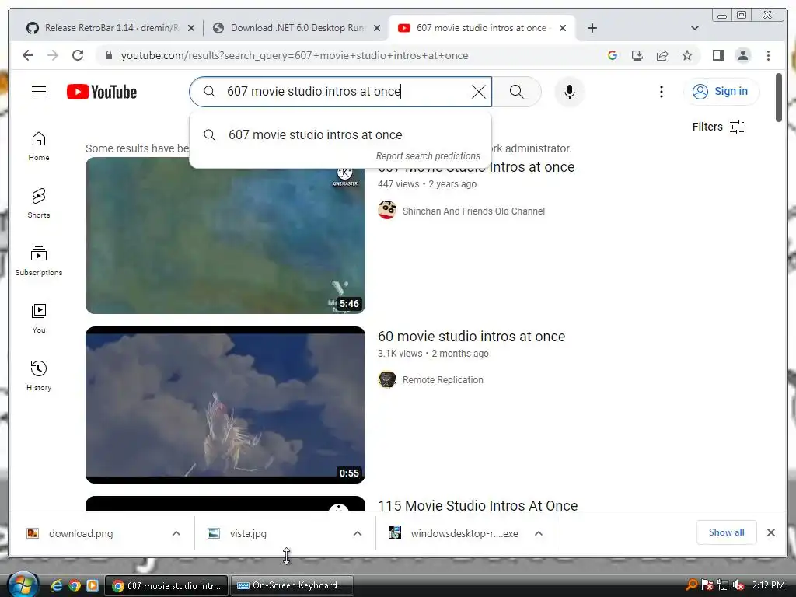Toggle the Chrome side panel

[x=717, y=55]
